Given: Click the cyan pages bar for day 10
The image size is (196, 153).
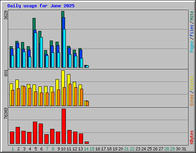Looking at the screenshot, I should pyautogui.click(x=64, y=48).
